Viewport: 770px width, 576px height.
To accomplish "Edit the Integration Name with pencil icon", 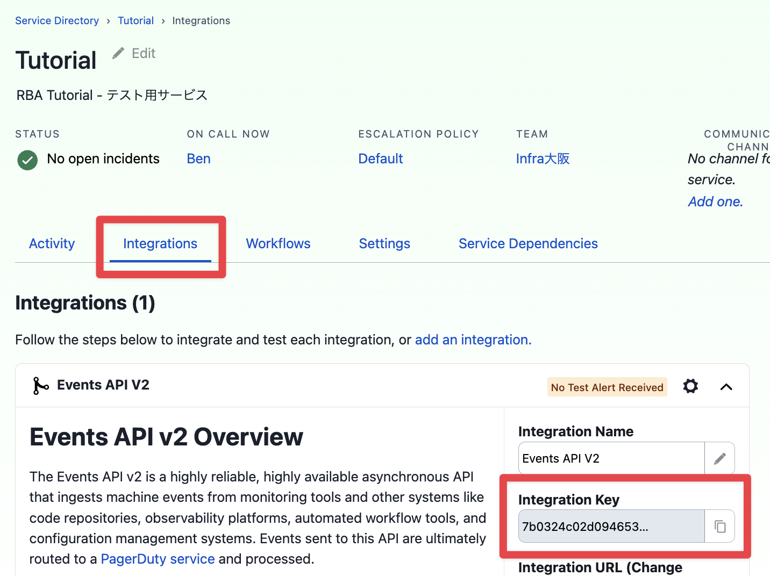I will (720, 458).
